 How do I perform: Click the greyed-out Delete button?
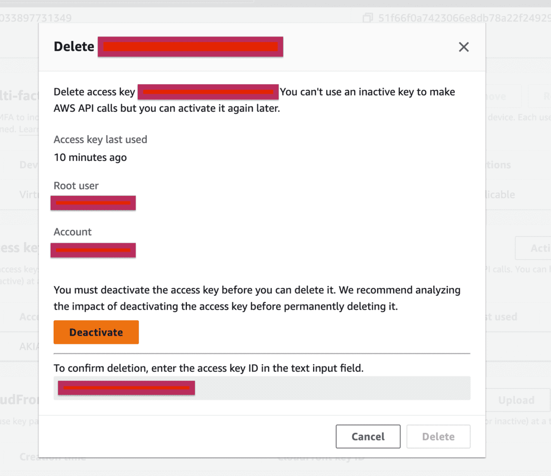tap(438, 436)
